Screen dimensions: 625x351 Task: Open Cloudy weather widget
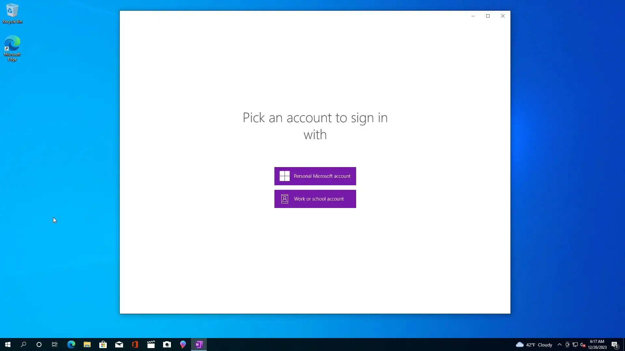point(534,344)
